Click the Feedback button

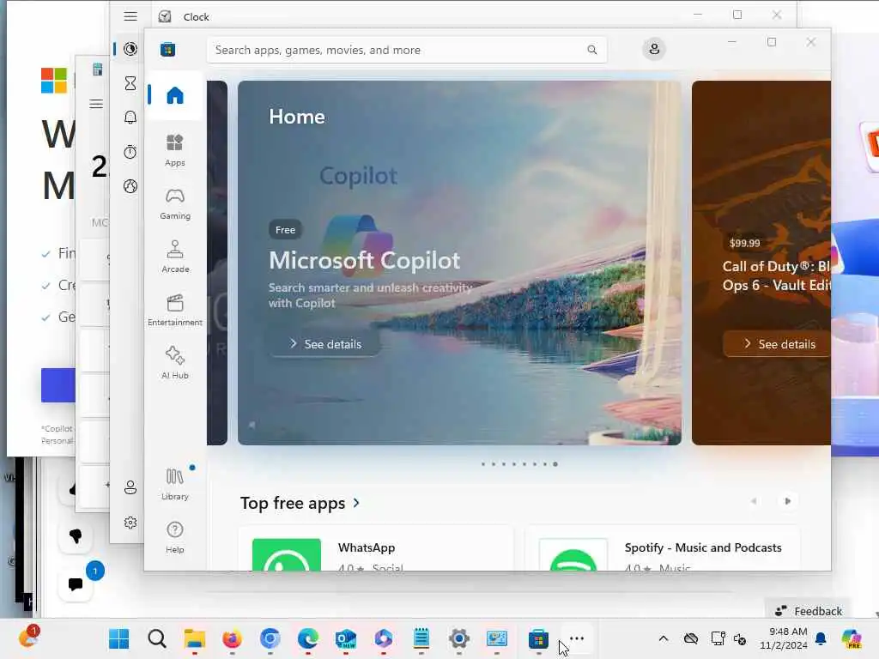point(809,611)
